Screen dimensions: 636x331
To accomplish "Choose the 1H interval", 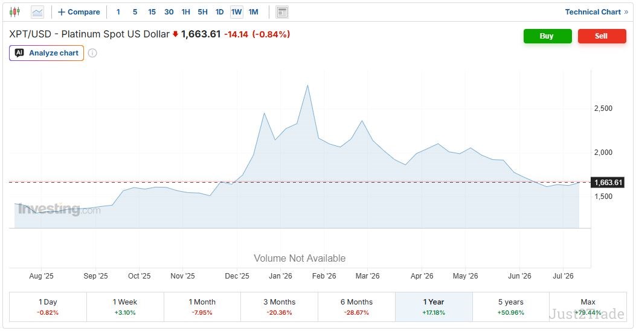I will click(x=186, y=12).
